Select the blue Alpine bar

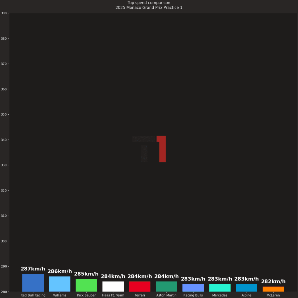[x=246, y=288]
